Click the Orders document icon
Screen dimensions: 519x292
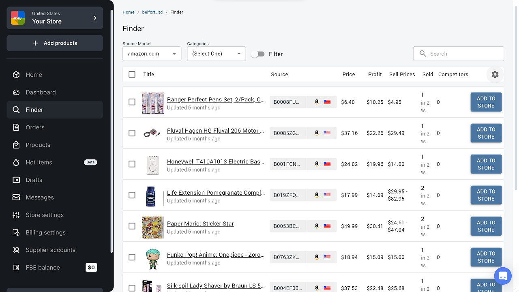pyautogui.click(x=16, y=127)
